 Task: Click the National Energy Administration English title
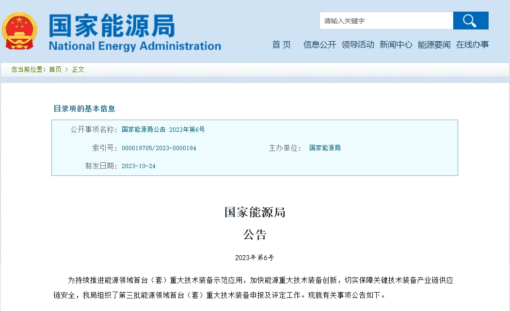click(135, 46)
